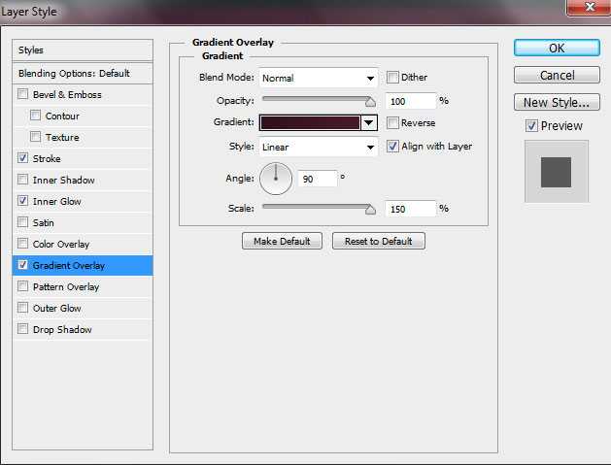
Task: Expand the gradient picker arrow
Action: point(369,123)
